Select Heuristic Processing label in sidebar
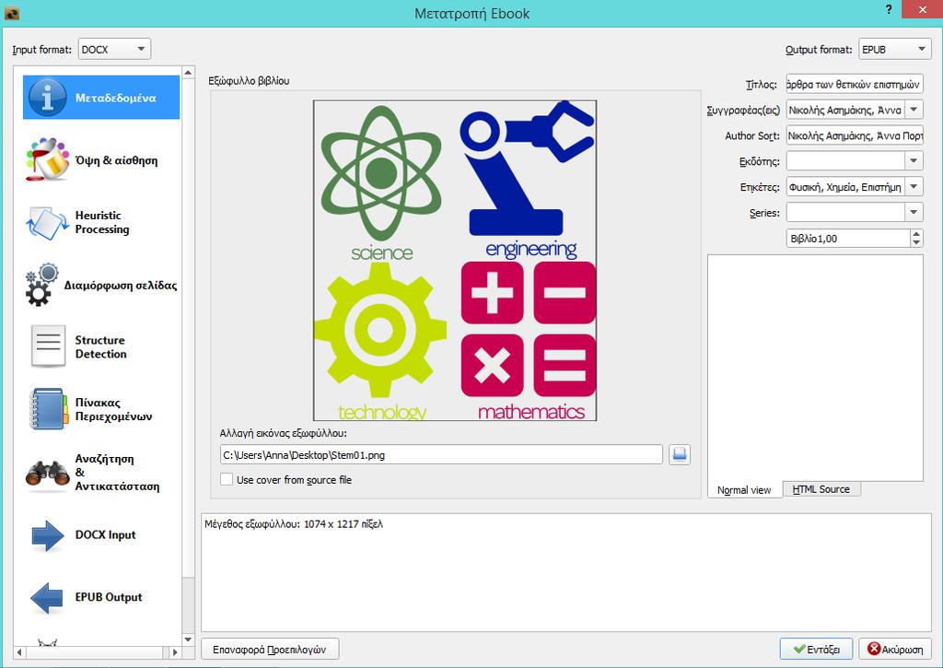Image resolution: width=943 pixels, height=668 pixels. tap(101, 222)
